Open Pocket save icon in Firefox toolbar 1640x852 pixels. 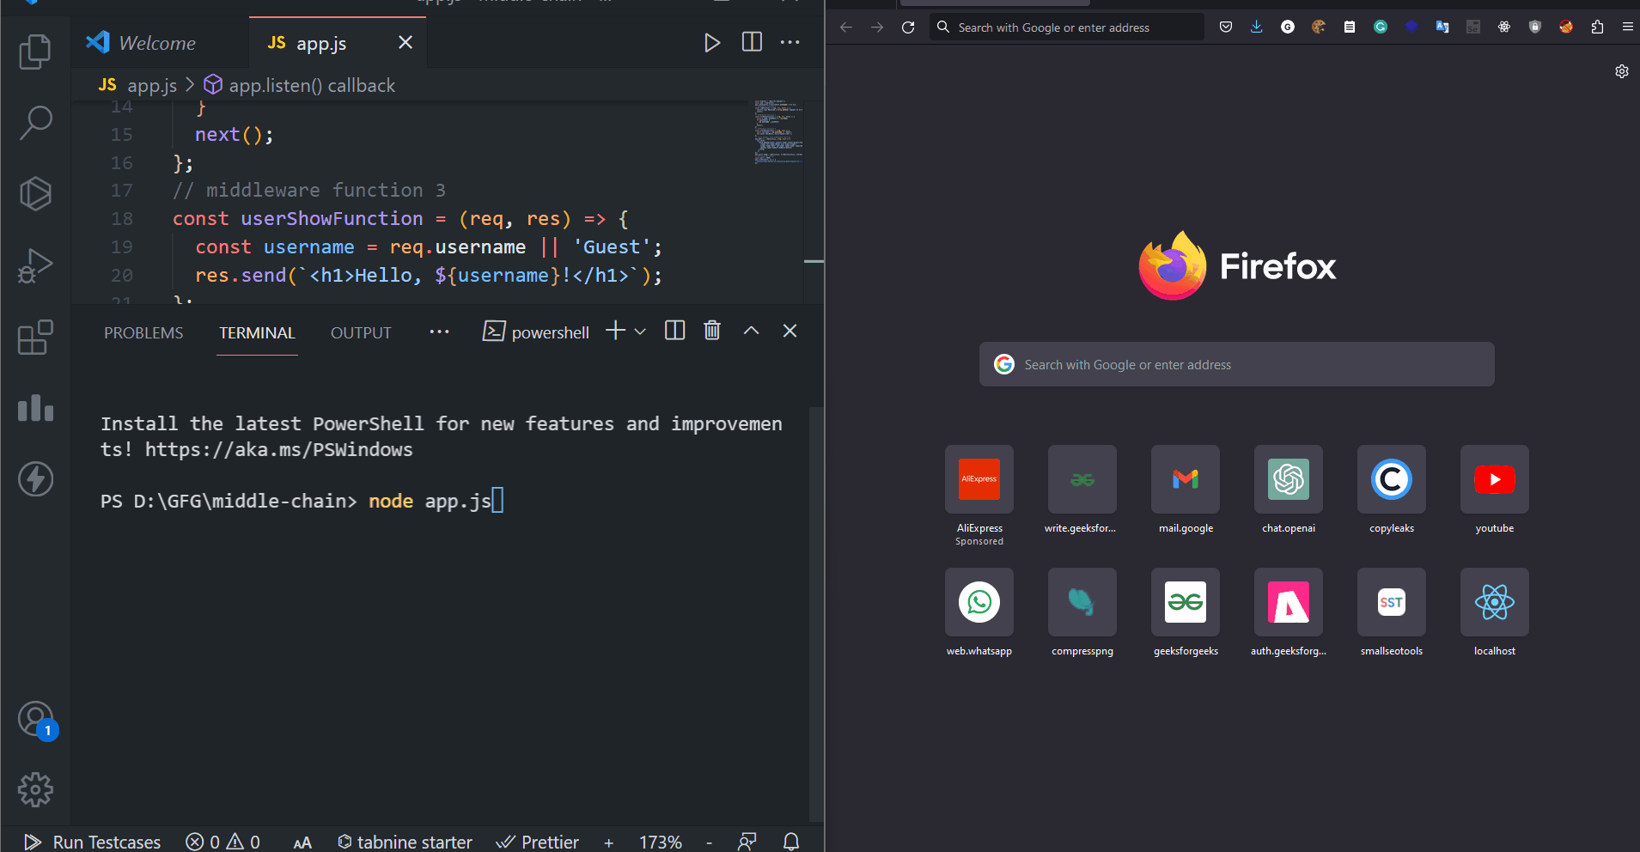[1226, 27]
